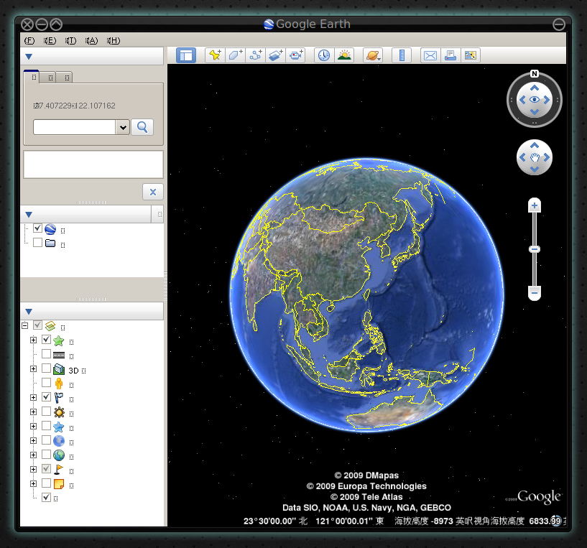This screenshot has height=548, width=587.
Task: Click the email envelope toolbar icon
Action: [x=430, y=55]
